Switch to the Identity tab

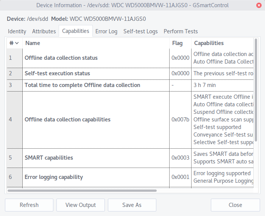[x=17, y=31]
